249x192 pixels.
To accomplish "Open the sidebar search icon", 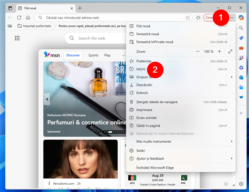I will pos(241,28).
